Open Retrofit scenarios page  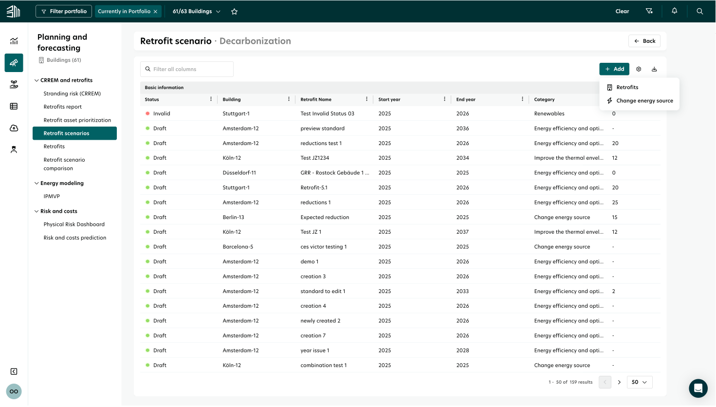74,133
